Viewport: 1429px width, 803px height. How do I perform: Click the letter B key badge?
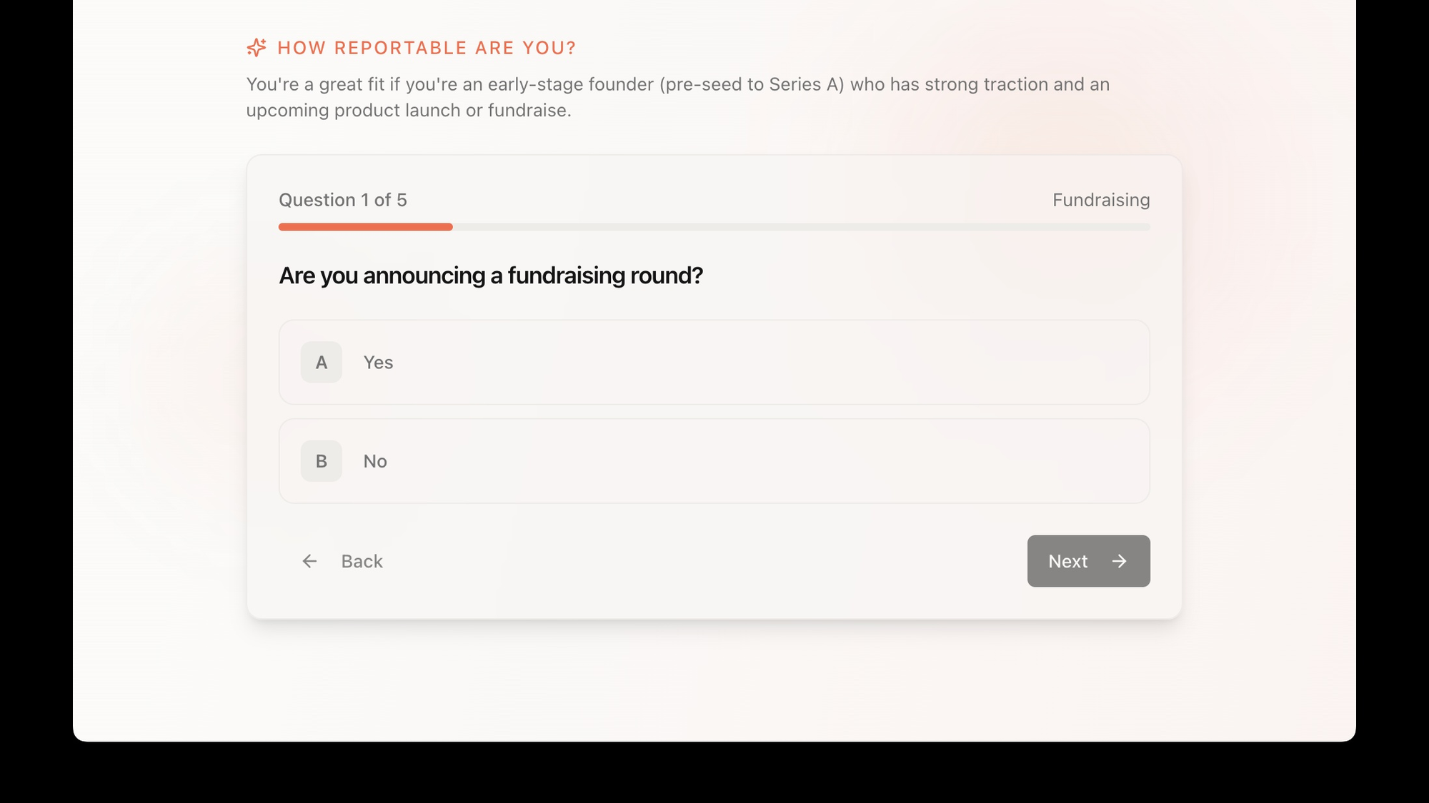322,461
